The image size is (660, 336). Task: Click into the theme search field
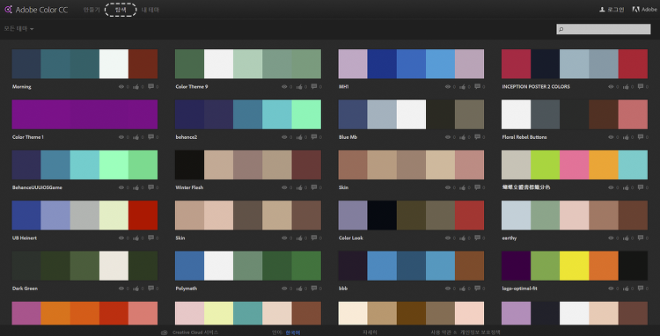pyautogui.click(x=603, y=29)
